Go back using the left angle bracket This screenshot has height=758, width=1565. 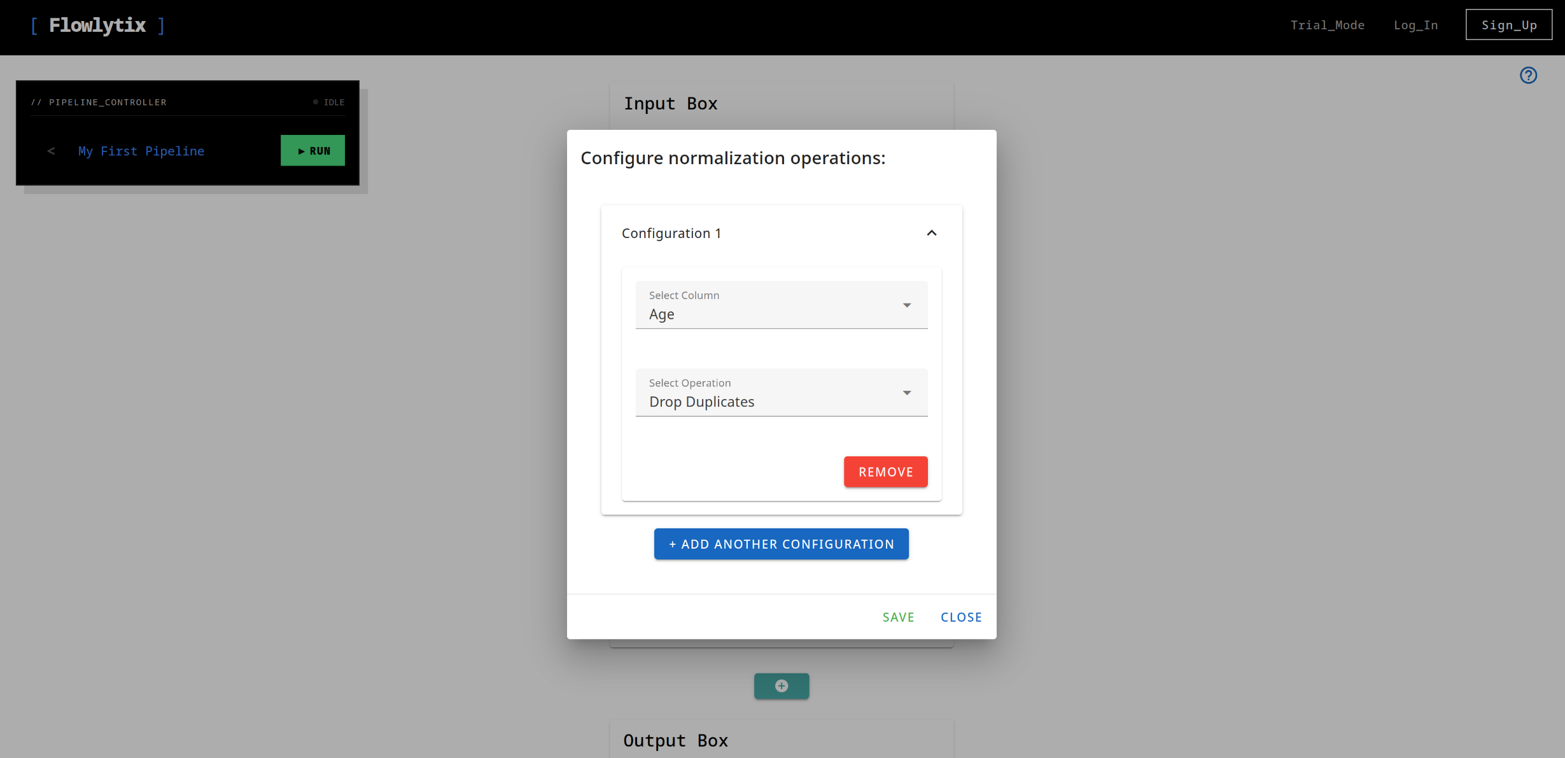[x=51, y=151]
